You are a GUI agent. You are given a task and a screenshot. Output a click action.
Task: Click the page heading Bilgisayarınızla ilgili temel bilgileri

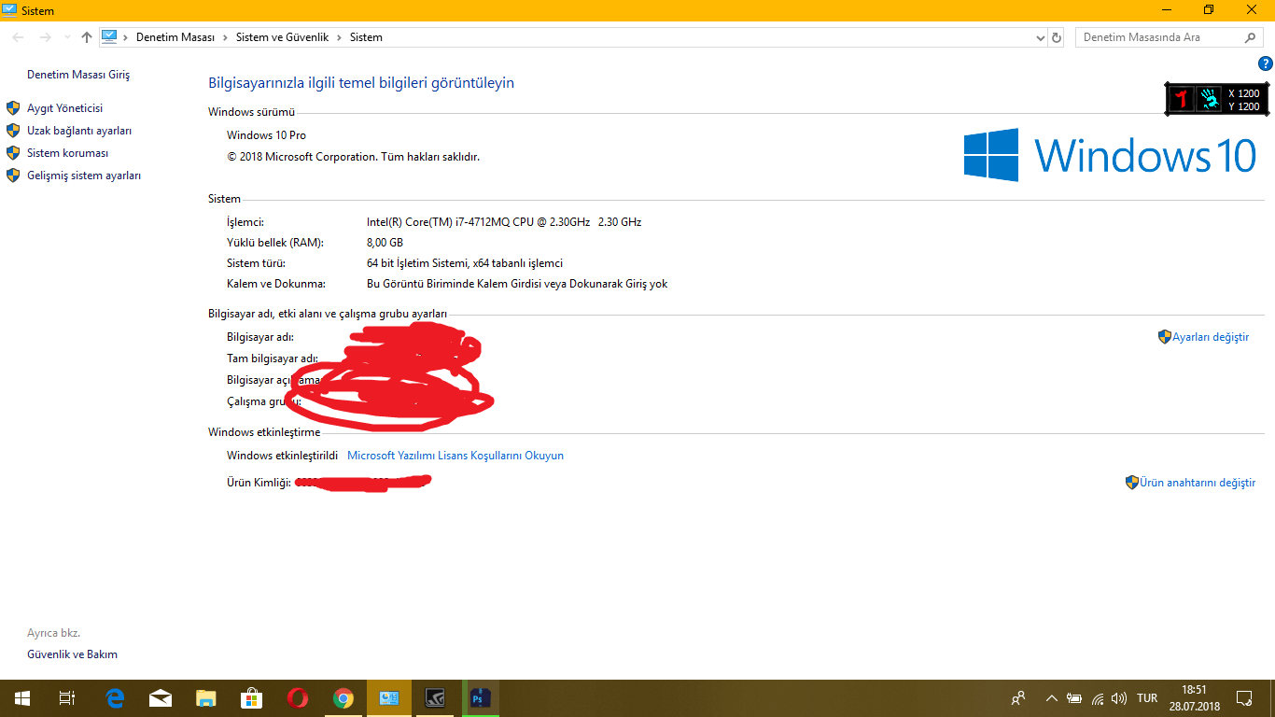360,83
